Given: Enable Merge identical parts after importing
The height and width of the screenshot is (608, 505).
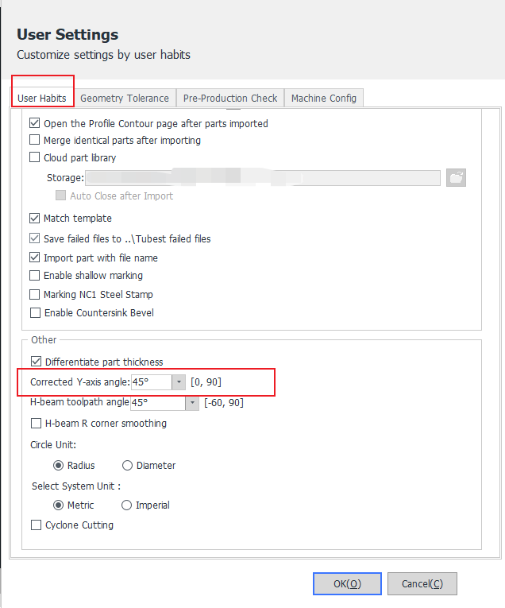Looking at the screenshot, I should point(35,140).
